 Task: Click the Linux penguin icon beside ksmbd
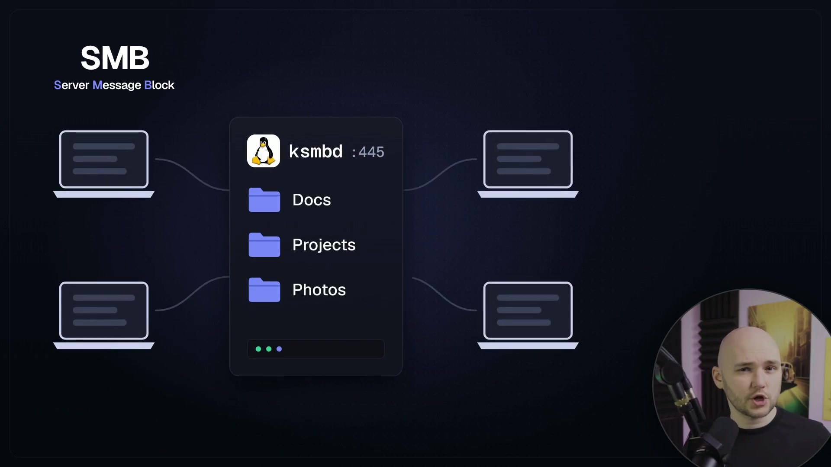(x=263, y=151)
